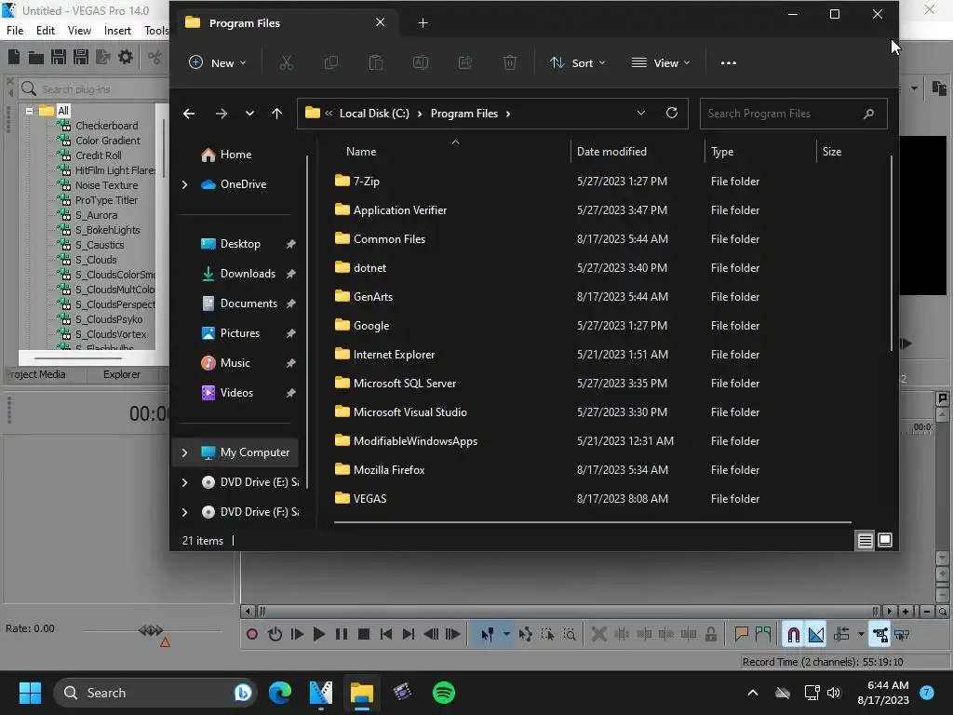Switch to the Explorer tab in VEGAS
This screenshot has width=953, height=715.
pyautogui.click(x=122, y=374)
